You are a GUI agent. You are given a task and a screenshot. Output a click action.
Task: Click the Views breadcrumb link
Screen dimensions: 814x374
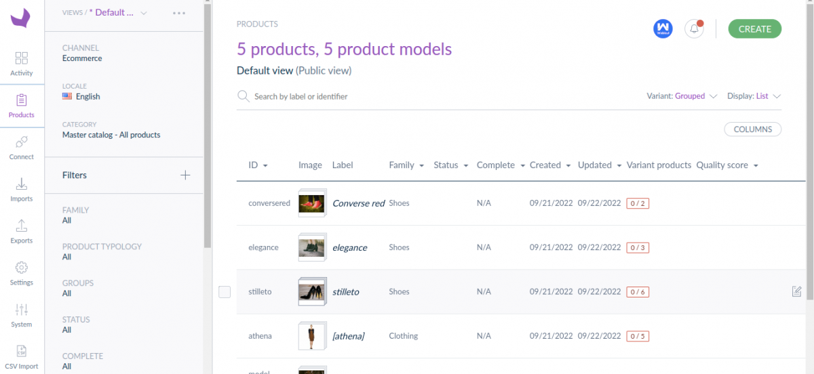74,13
